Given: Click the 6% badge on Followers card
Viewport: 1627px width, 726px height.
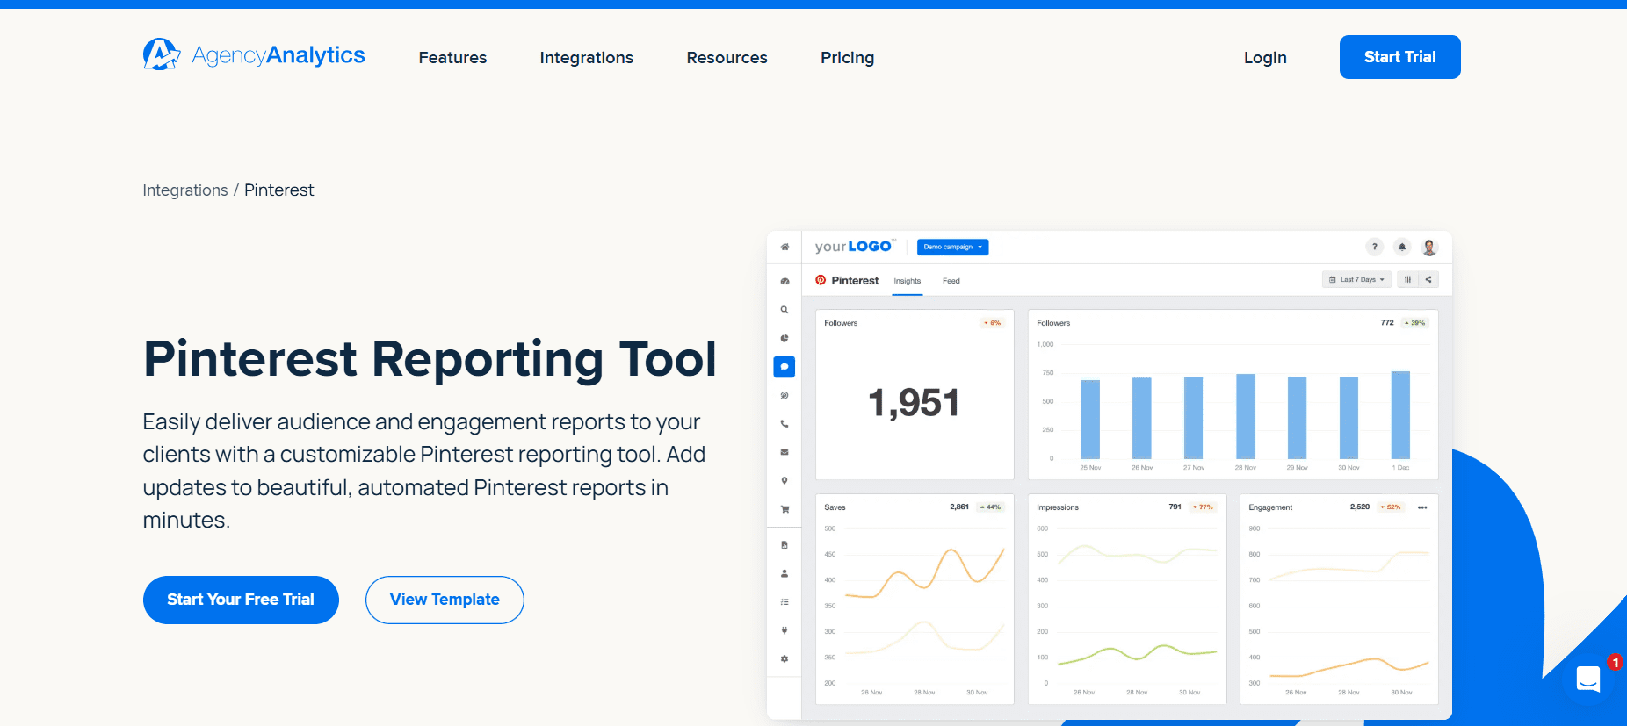Looking at the screenshot, I should (993, 323).
